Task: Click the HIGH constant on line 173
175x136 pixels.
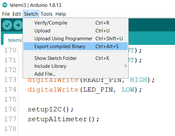Action: 139,80
